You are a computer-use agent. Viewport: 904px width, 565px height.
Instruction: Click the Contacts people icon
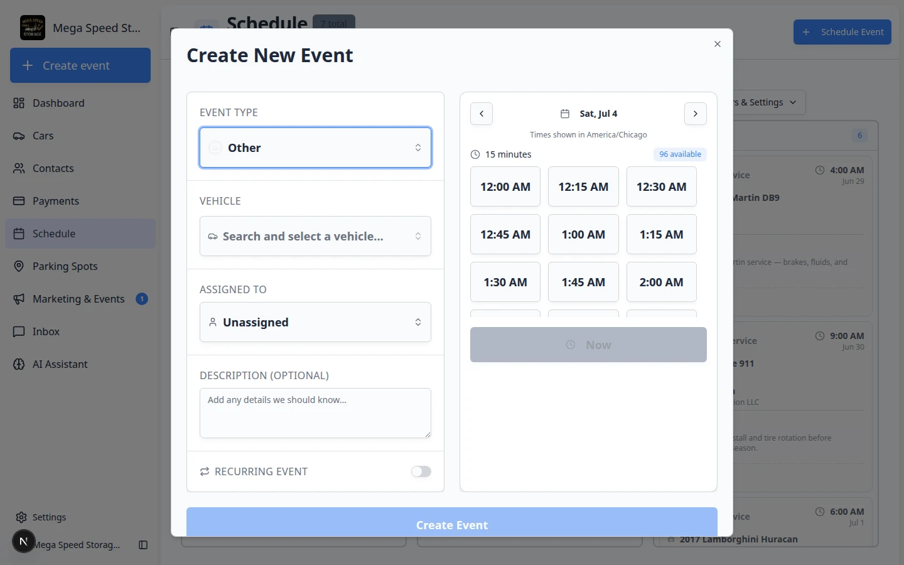19,168
